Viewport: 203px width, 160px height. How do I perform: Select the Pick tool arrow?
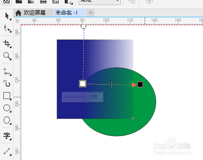tap(7, 16)
